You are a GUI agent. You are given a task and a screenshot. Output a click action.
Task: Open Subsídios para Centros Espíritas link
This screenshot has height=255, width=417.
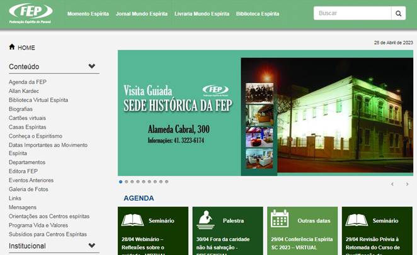tap(48, 234)
